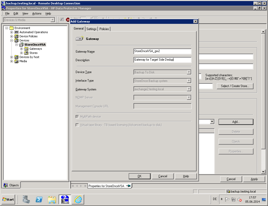Screen dimensions: 268x206
Task: Open the File menu
Action: (7, 13)
